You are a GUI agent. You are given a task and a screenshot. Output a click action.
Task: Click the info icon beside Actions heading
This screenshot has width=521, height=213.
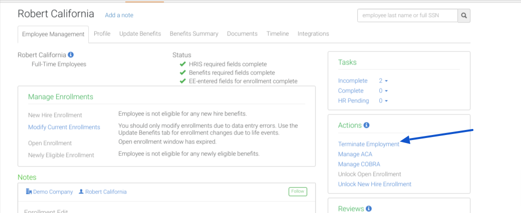point(366,125)
